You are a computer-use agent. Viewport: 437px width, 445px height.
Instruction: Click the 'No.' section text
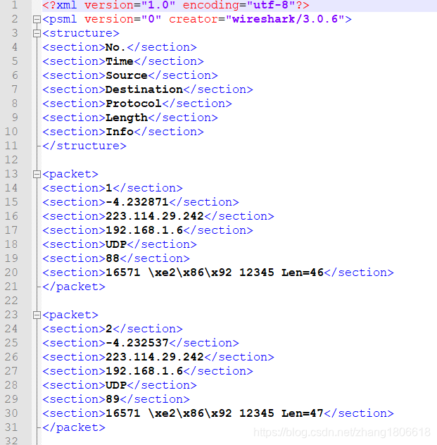[x=115, y=47]
